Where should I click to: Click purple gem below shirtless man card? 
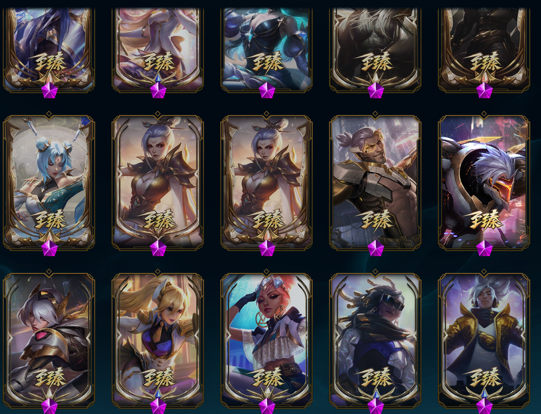click(375, 248)
